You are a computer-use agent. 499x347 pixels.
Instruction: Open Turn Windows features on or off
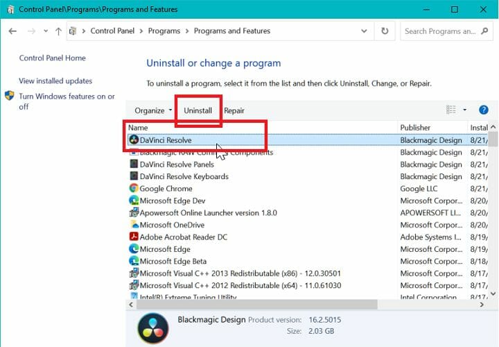pos(67,101)
